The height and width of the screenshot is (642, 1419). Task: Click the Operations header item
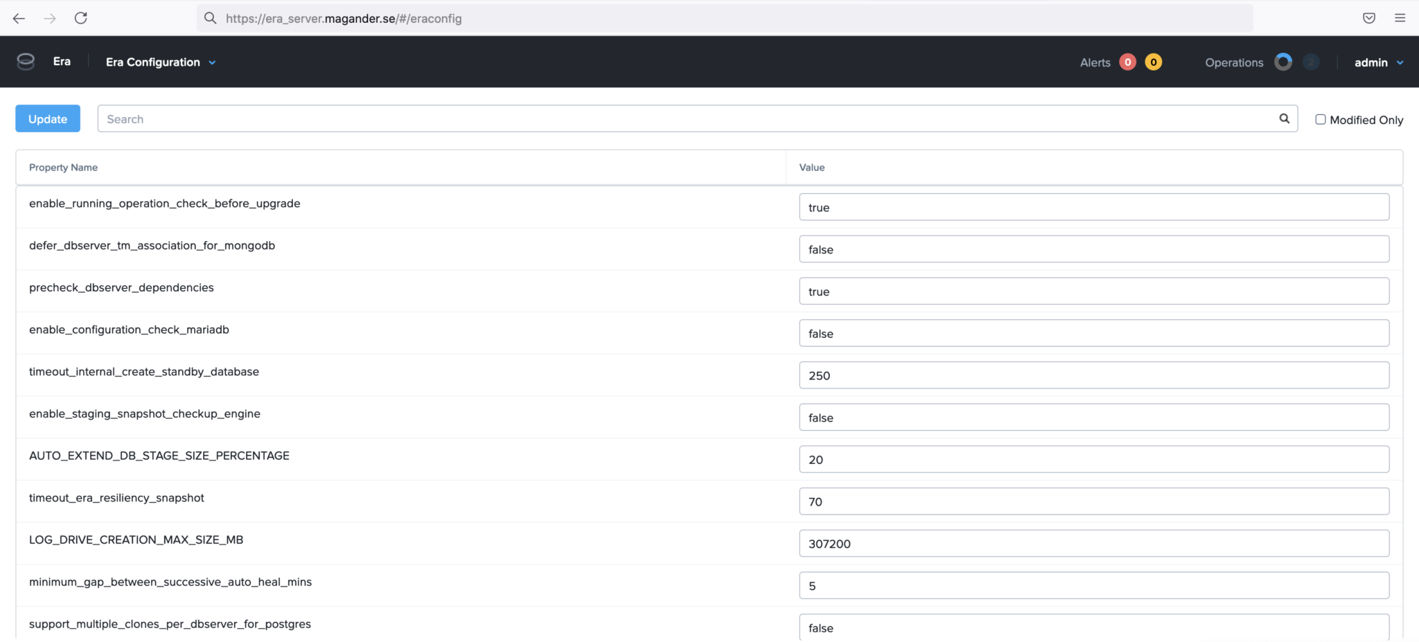[x=1233, y=62]
